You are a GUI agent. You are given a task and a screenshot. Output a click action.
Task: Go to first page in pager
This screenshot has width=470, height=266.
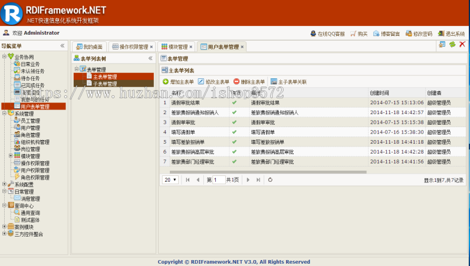click(x=188, y=180)
